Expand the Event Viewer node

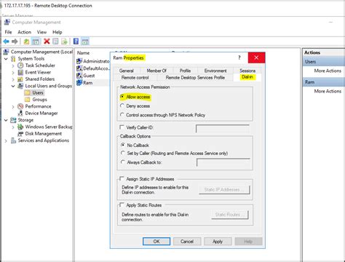[x=13, y=72]
